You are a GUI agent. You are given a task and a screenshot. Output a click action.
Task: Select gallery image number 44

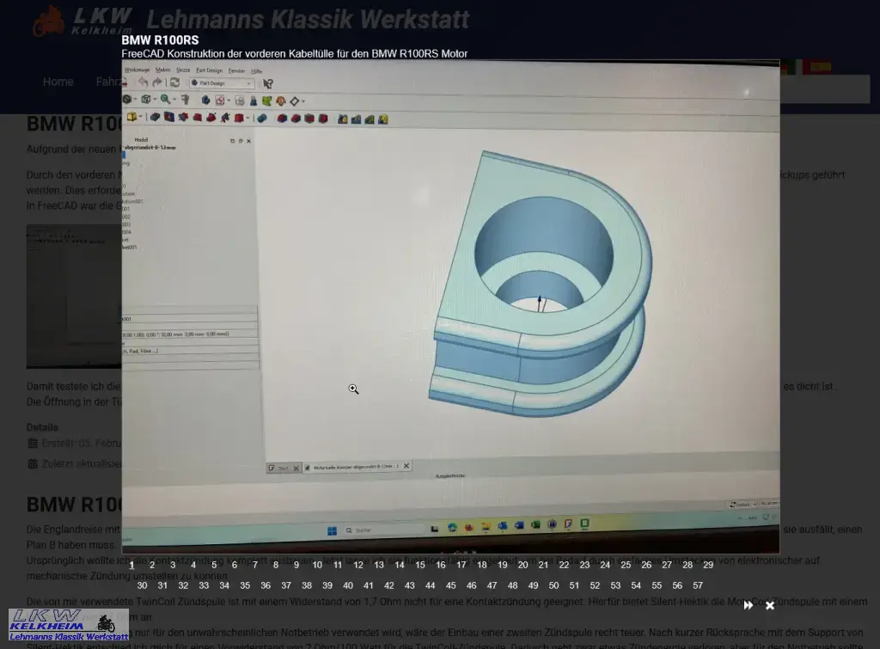431,585
